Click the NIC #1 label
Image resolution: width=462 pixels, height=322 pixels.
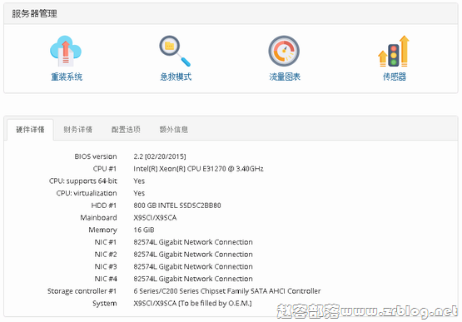[106, 242]
